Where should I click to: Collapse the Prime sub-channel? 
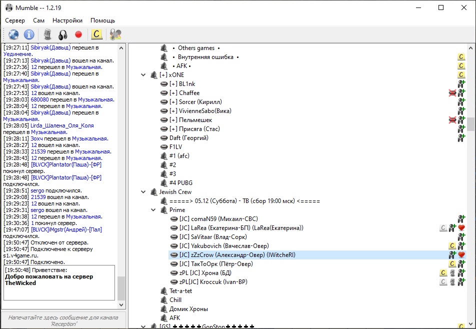click(x=153, y=210)
